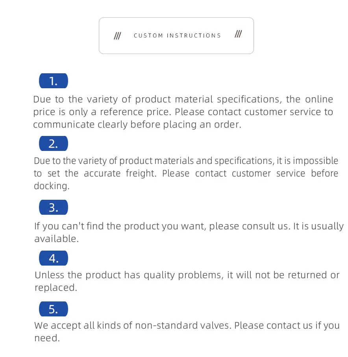The image size is (348, 357).
Task: Click the blue number 5 badge
Action: (54, 309)
